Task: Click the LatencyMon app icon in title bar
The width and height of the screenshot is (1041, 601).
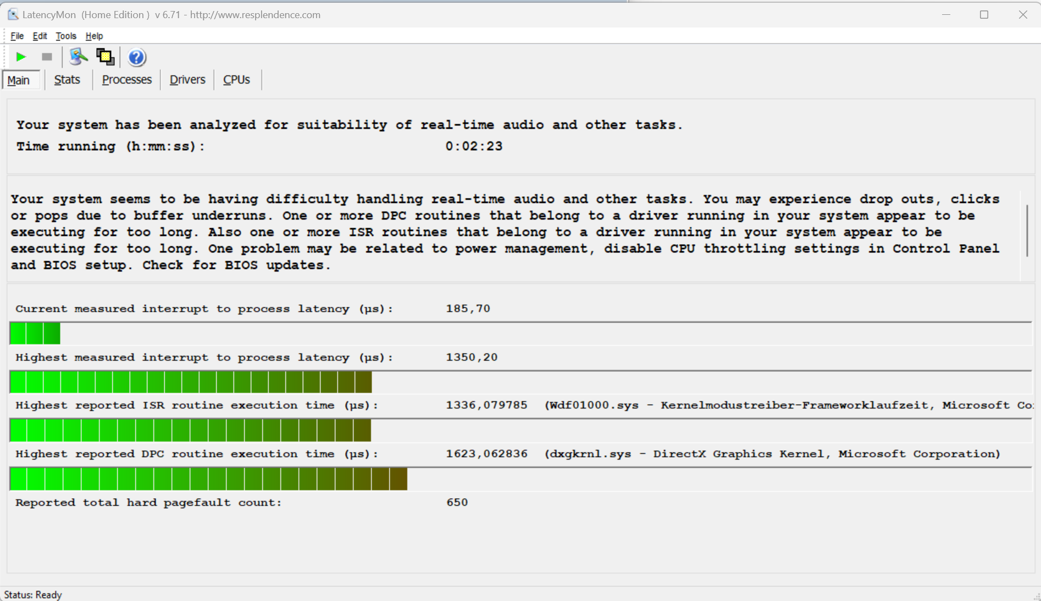Action: (12, 14)
